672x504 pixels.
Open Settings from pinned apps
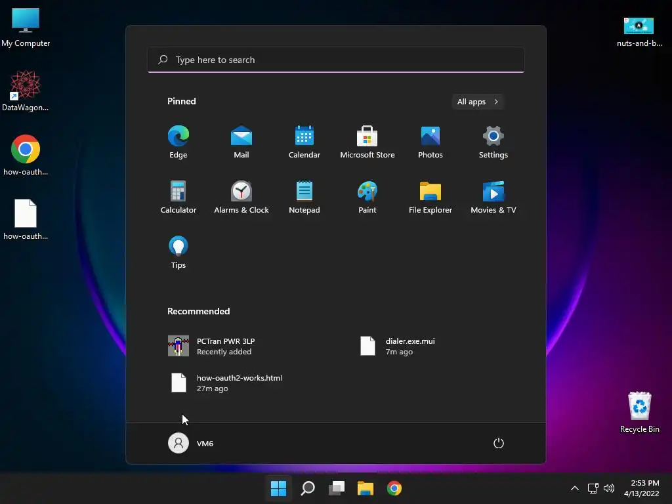pos(493,142)
